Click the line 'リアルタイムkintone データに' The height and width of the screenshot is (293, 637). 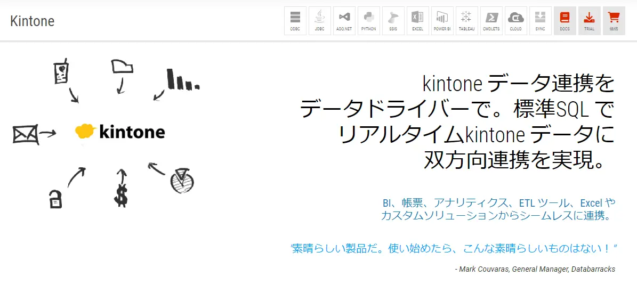coord(476,135)
